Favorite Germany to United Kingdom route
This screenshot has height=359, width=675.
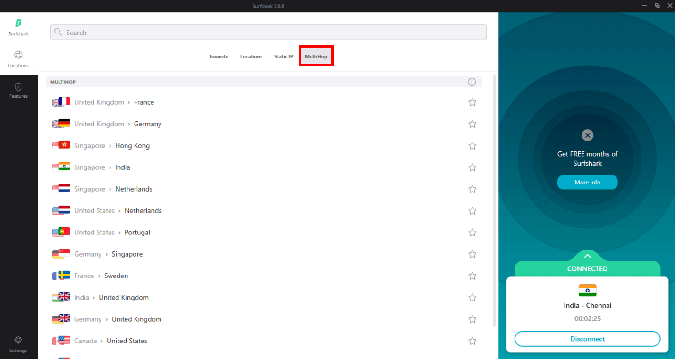472,319
